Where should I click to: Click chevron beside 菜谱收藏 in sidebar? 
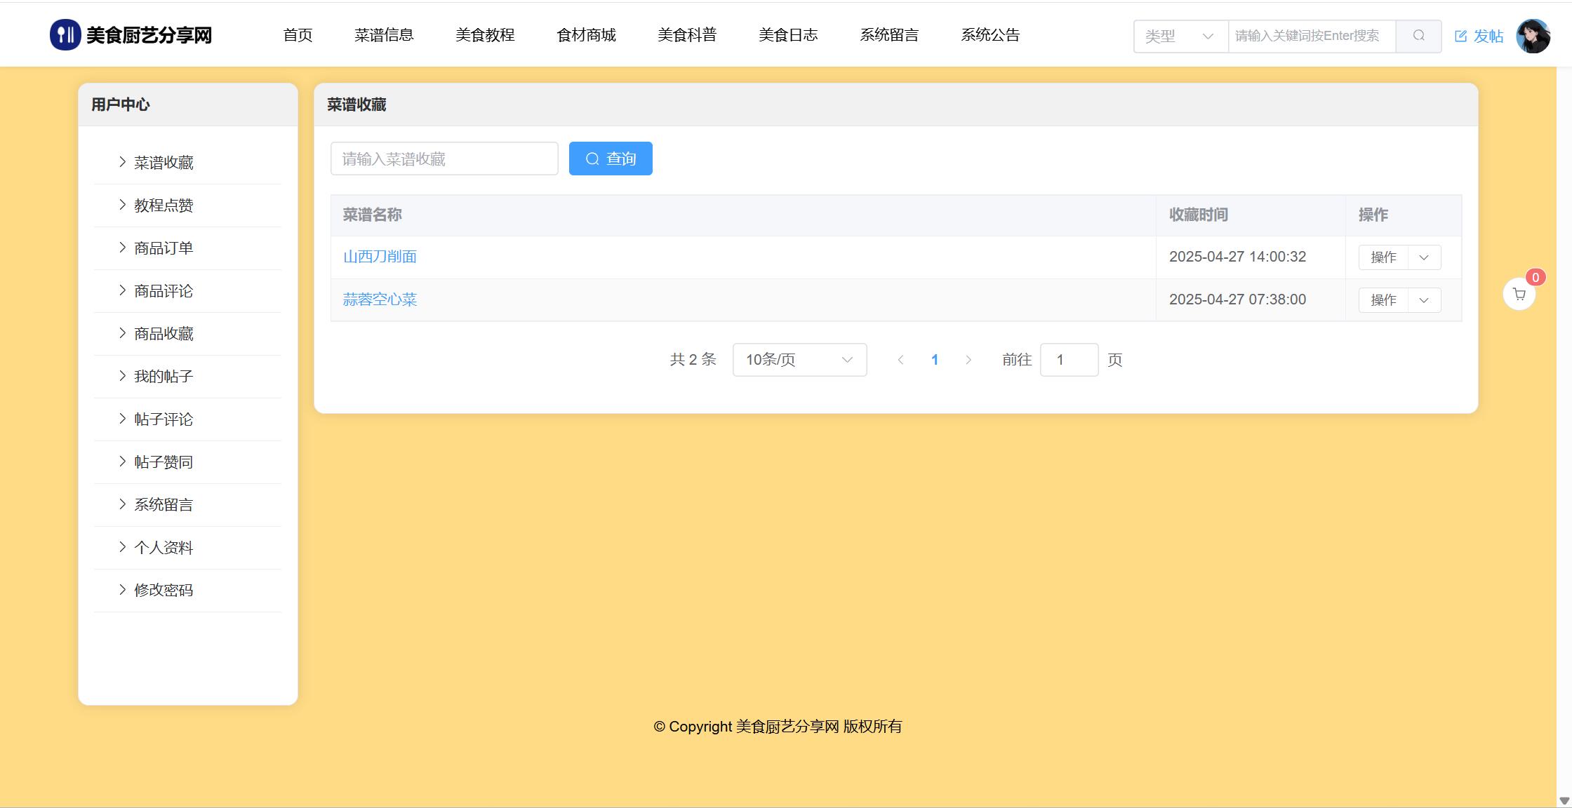tap(122, 162)
